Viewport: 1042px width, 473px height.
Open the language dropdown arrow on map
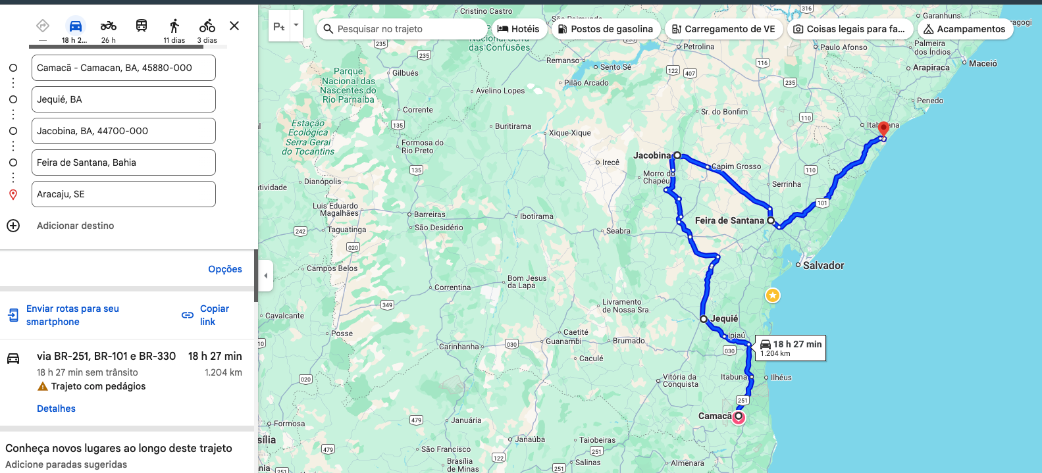click(x=296, y=25)
